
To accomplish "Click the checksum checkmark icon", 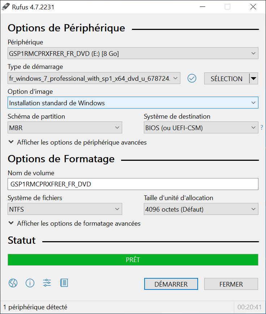I will 192,78.
